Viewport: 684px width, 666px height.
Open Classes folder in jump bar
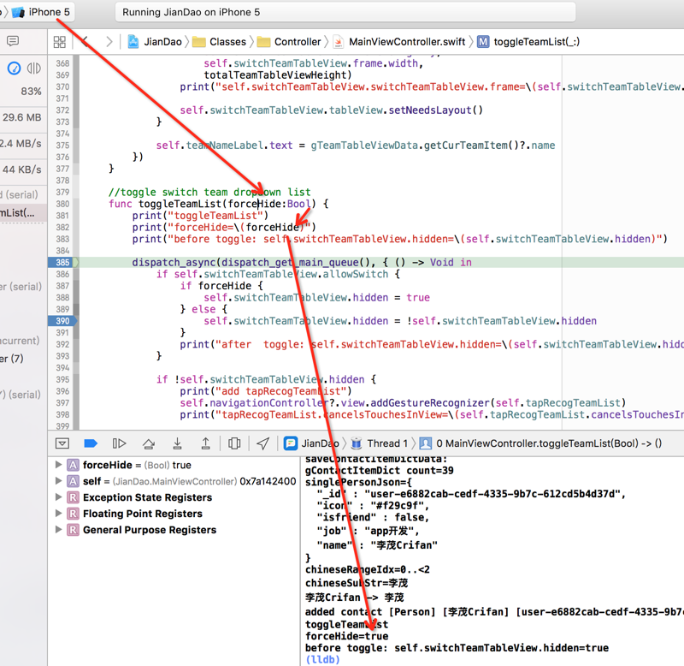tap(227, 42)
